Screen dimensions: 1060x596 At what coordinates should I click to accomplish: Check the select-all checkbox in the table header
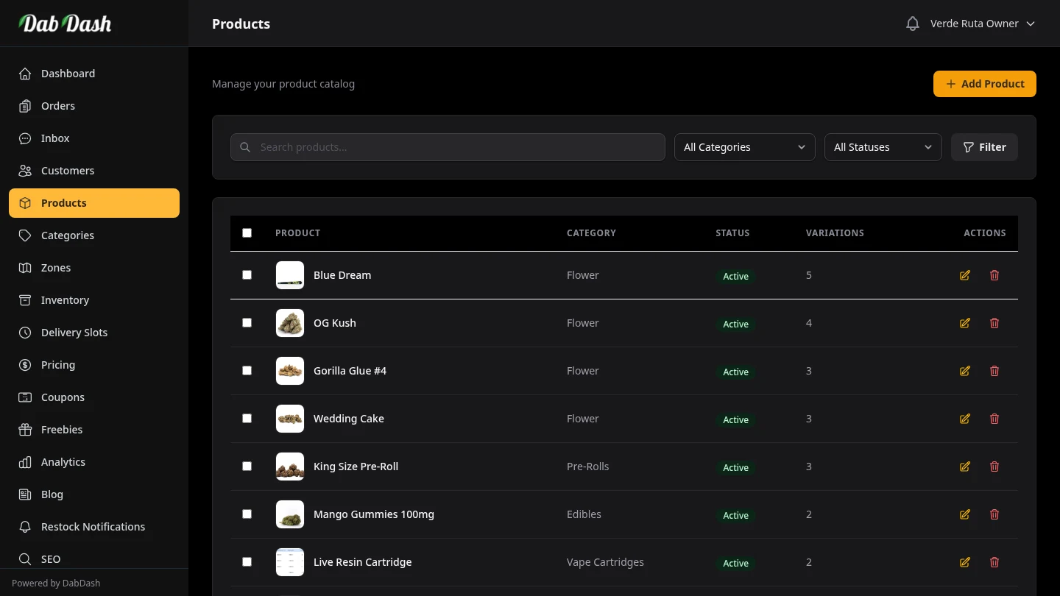coord(247,233)
